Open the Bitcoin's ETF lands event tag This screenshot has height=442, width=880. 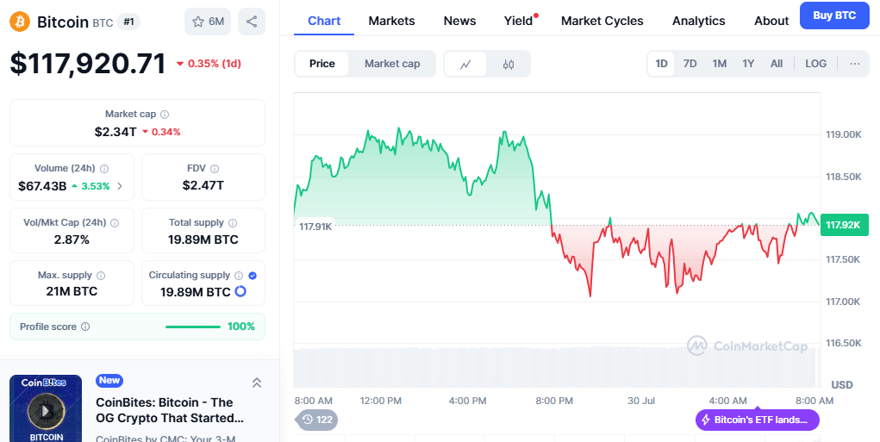(757, 420)
